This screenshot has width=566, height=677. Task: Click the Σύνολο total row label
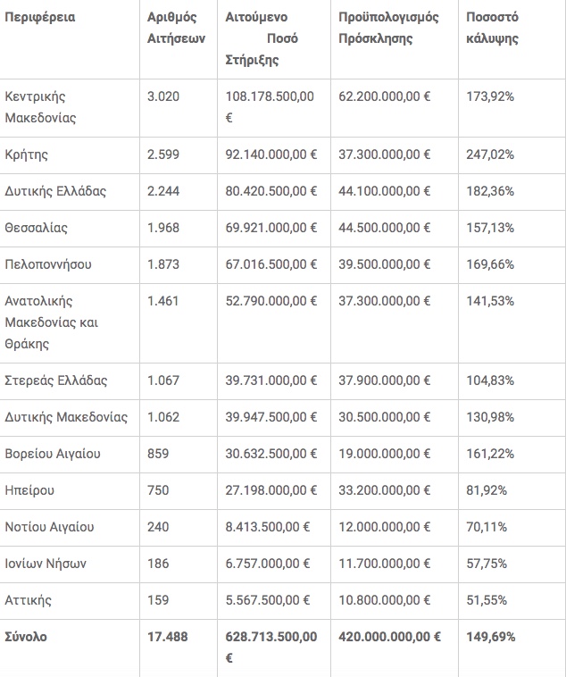26,637
